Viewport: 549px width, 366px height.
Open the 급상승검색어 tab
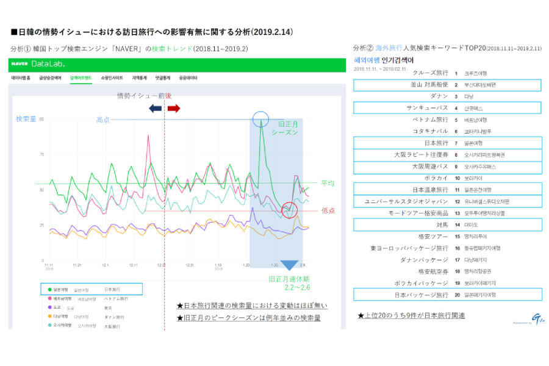pos(50,77)
